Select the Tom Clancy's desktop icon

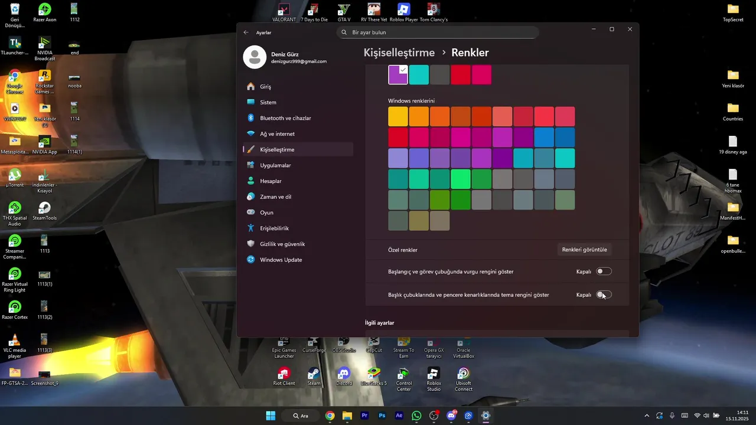434,12
